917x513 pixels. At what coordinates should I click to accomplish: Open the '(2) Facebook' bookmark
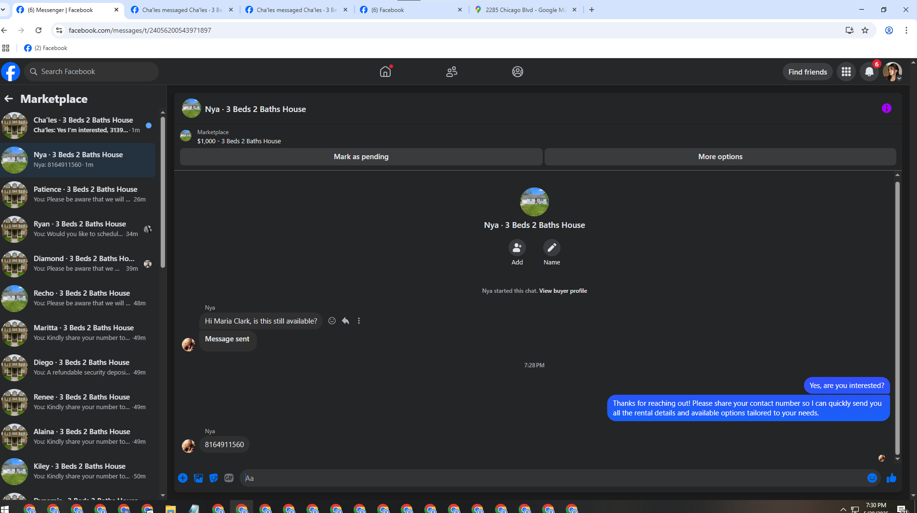pos(46,48)
